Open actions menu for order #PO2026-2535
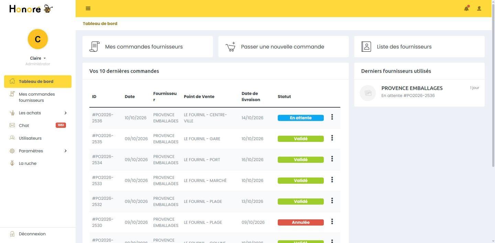The height and width of the screenshot is (243, 495). click(x=332, y=138)
